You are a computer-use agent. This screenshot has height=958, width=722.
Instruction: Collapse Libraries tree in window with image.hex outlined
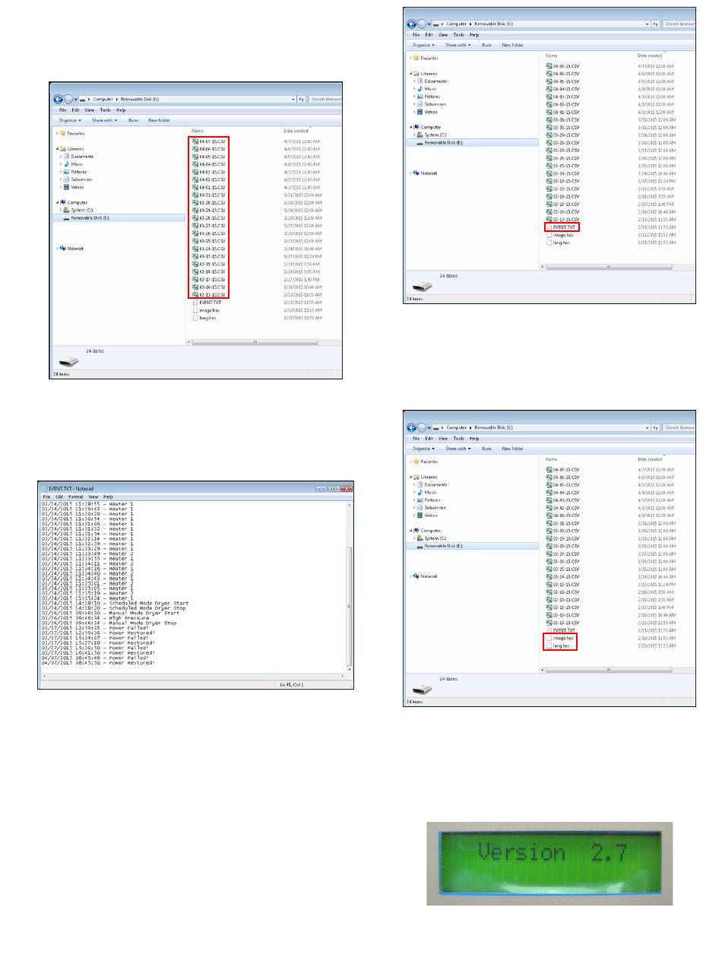pyautogui.click(x=410, y=477)
